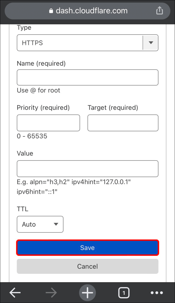The height and width of the screenshot is (303, 175).
Task: Tap the forward navigation arrow
Action: click(x=51, y=293)
